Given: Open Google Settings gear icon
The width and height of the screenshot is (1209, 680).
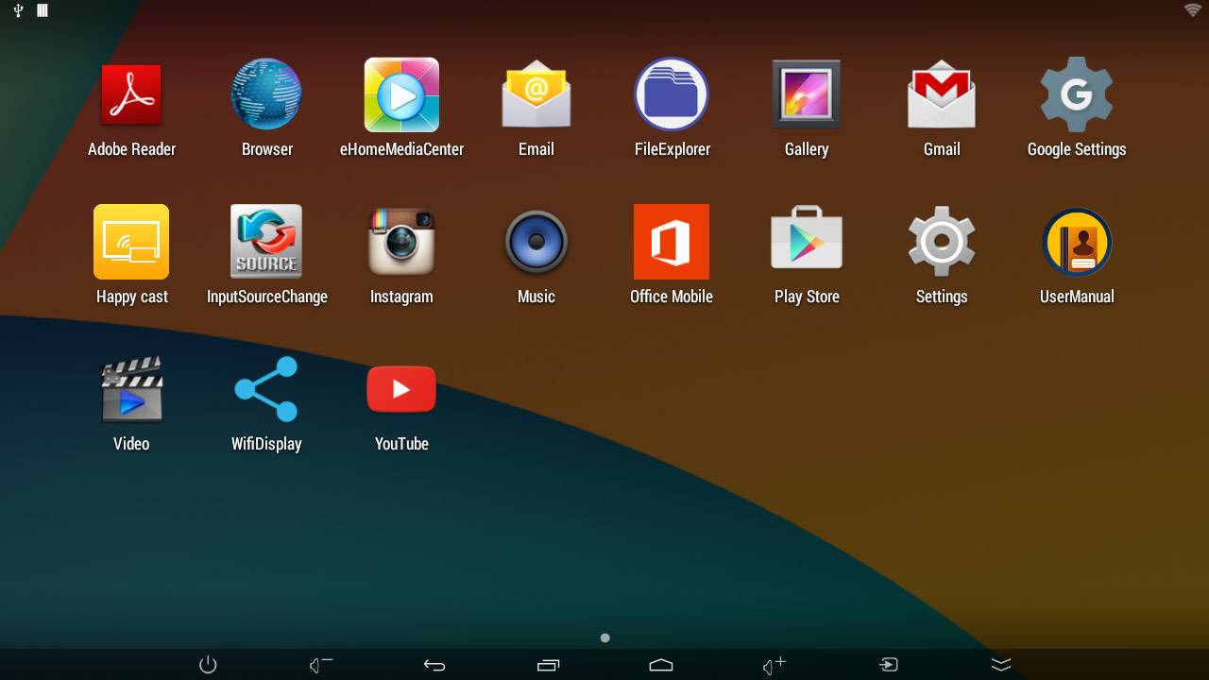Looking at the screenshot, I should [1076, 95].
